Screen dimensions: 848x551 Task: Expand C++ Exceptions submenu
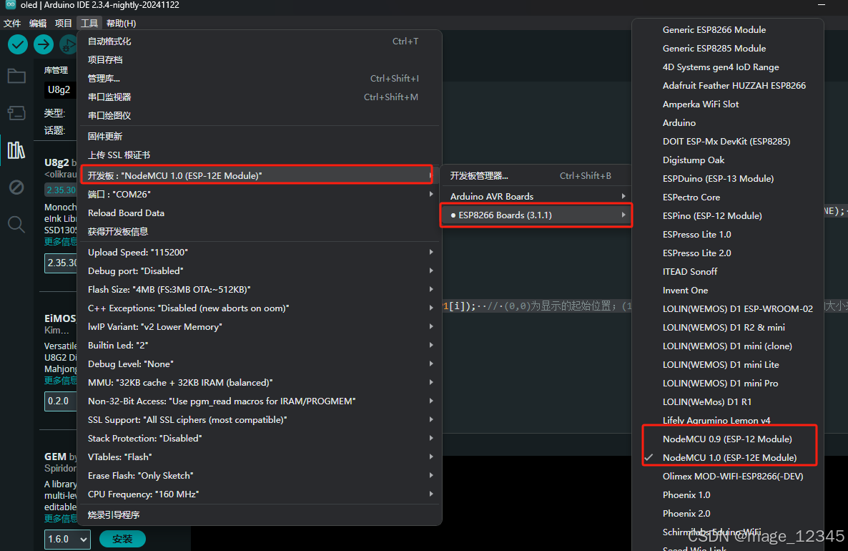pyautogui.click(x=260, y=308)
